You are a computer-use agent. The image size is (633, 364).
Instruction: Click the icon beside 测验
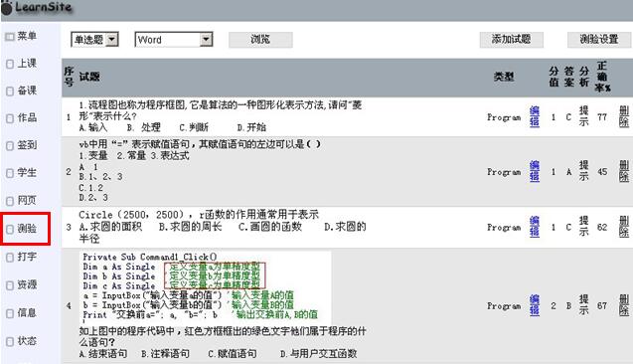click(x=10, y=229)
